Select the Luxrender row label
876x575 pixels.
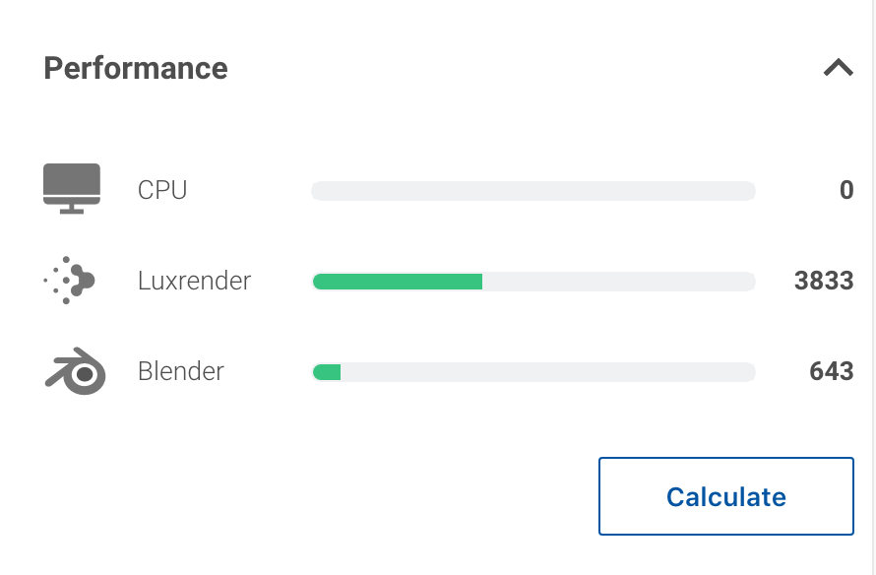pos(194,280)
